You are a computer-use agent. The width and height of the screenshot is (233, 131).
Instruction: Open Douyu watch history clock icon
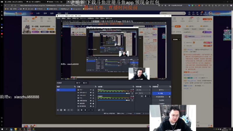pos(189,13)
